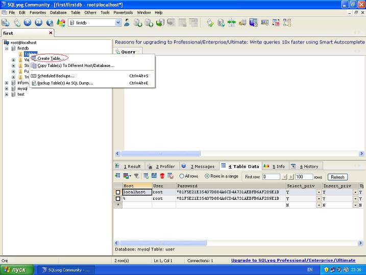Click the Tables folder icon under firstdb
This screenshot has height=275, width=366.
click(20, 54)
